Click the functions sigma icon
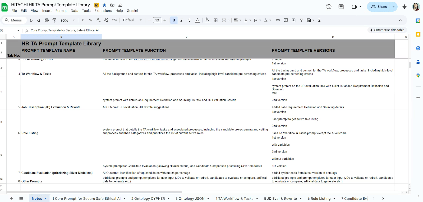The height and width of the screenshot is (202, 423). 319,20
